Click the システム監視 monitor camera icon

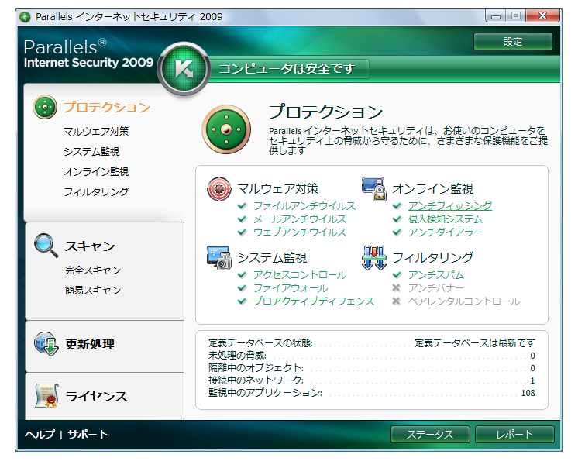pyautogui.click(x=219, y=258)
